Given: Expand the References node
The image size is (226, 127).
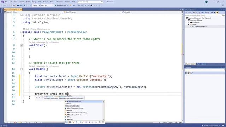Looking at the screenshot, I should [x=188, y=23].
